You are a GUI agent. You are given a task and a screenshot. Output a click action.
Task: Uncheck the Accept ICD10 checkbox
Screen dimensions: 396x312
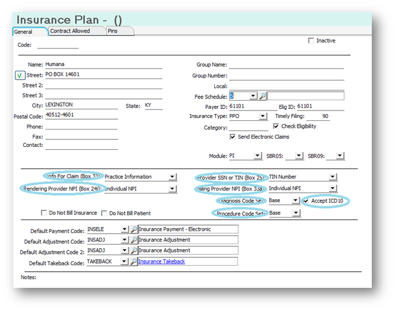click(x=307, y=201)
